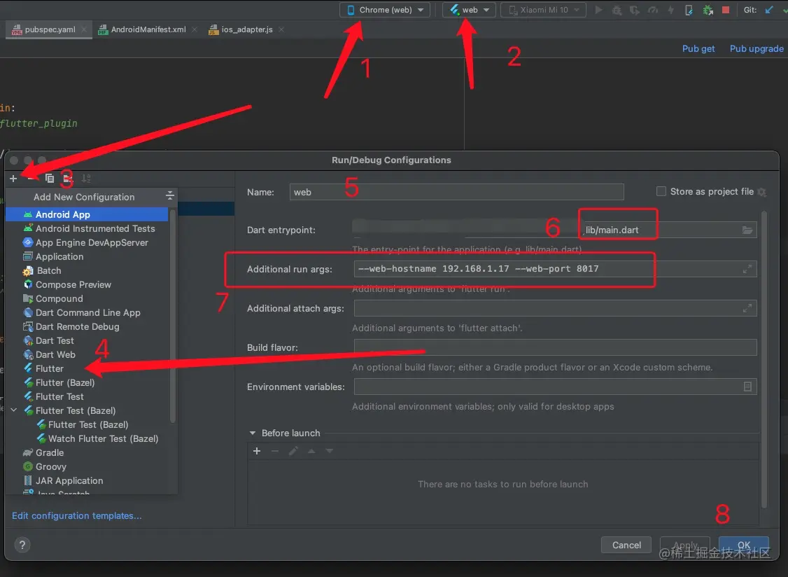Click the red Stop icon in toolbar
Screen dimensions: 788x577
pos(726,10)
